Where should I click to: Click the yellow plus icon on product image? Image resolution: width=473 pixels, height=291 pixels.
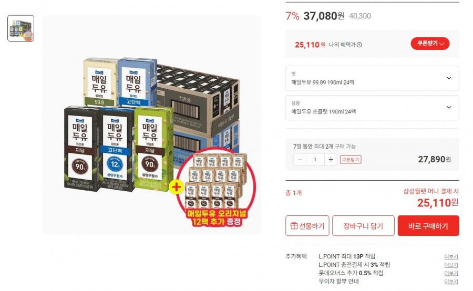pyautogui.click(x=177, y=188)
